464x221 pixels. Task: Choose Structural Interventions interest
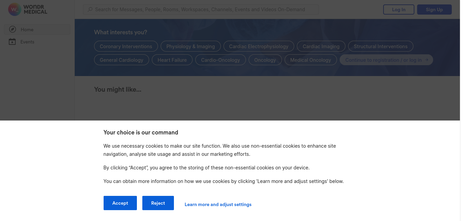[381, 46]
